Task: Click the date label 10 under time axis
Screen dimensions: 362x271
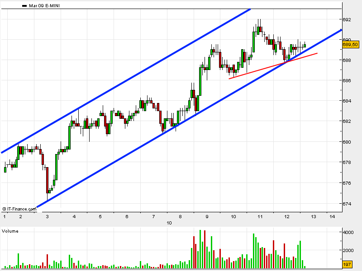Action: point(169,223)
